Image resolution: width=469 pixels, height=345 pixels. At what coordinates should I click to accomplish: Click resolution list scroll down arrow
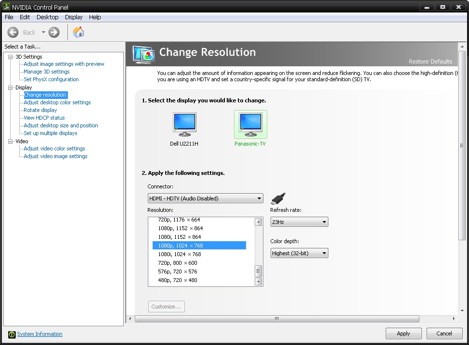pyautogui.click(x=259, y=282)
